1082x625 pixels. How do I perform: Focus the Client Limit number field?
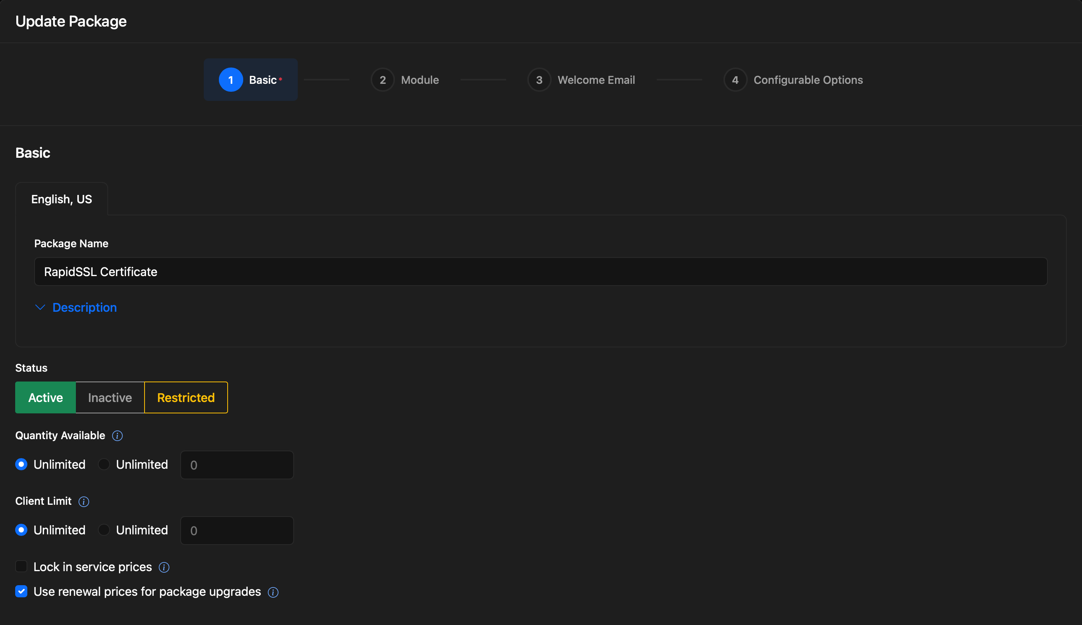coord(237,531)
